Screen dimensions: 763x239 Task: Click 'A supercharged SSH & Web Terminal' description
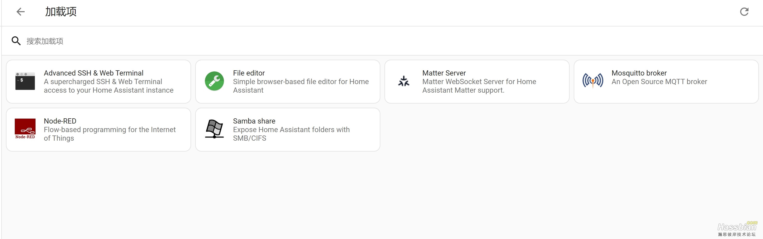click(x=109, y=86)
